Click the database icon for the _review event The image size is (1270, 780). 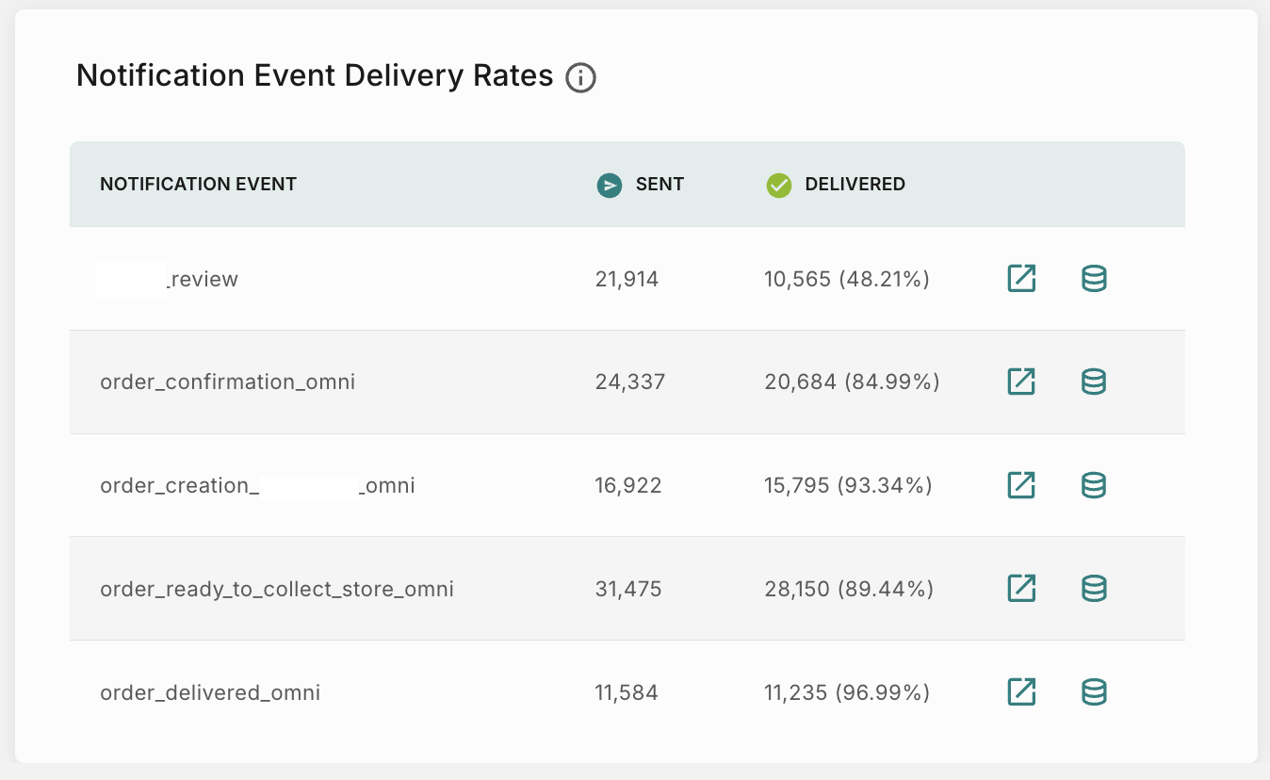1093,278
